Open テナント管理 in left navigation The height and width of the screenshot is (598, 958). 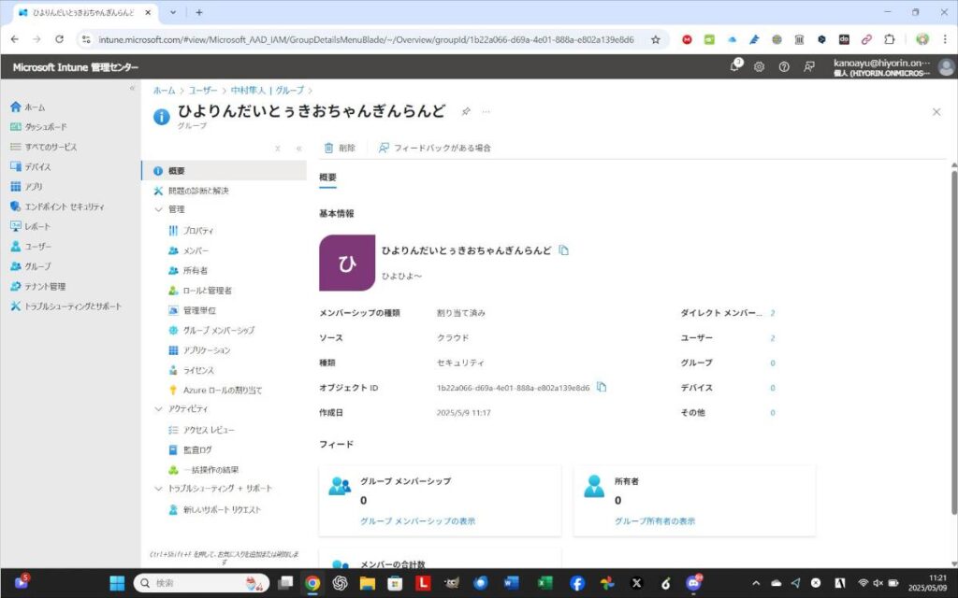point(37,286)
